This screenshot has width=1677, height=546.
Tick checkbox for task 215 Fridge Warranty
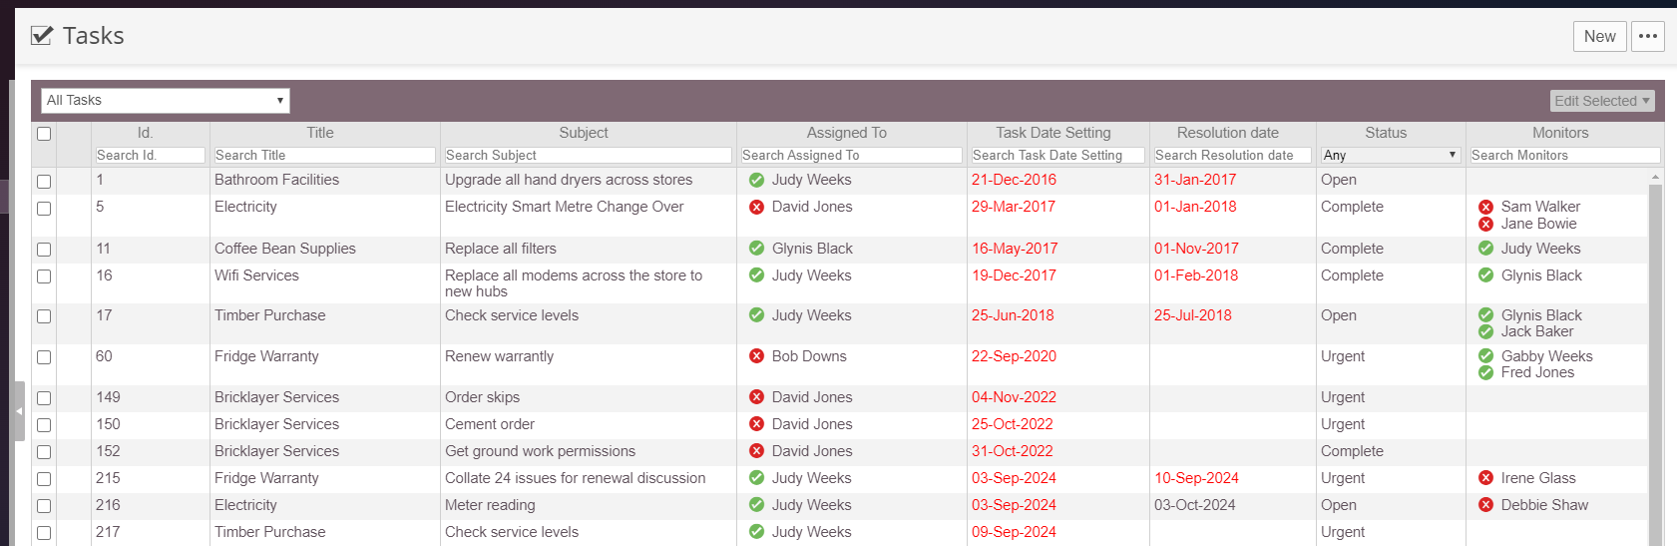point(44,479)
